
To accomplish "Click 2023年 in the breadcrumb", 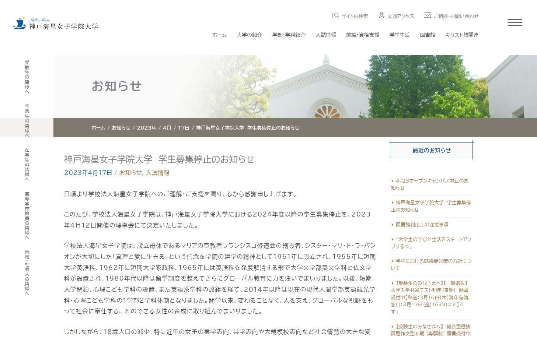I will point(147,128).
